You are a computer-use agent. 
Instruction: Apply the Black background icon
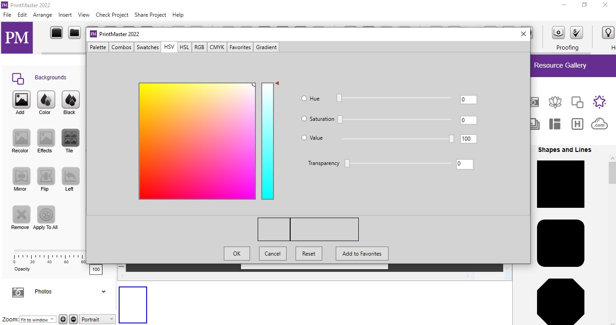[x=70, y=100]
